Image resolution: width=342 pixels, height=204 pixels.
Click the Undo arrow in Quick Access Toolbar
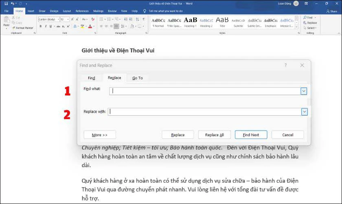13,4
